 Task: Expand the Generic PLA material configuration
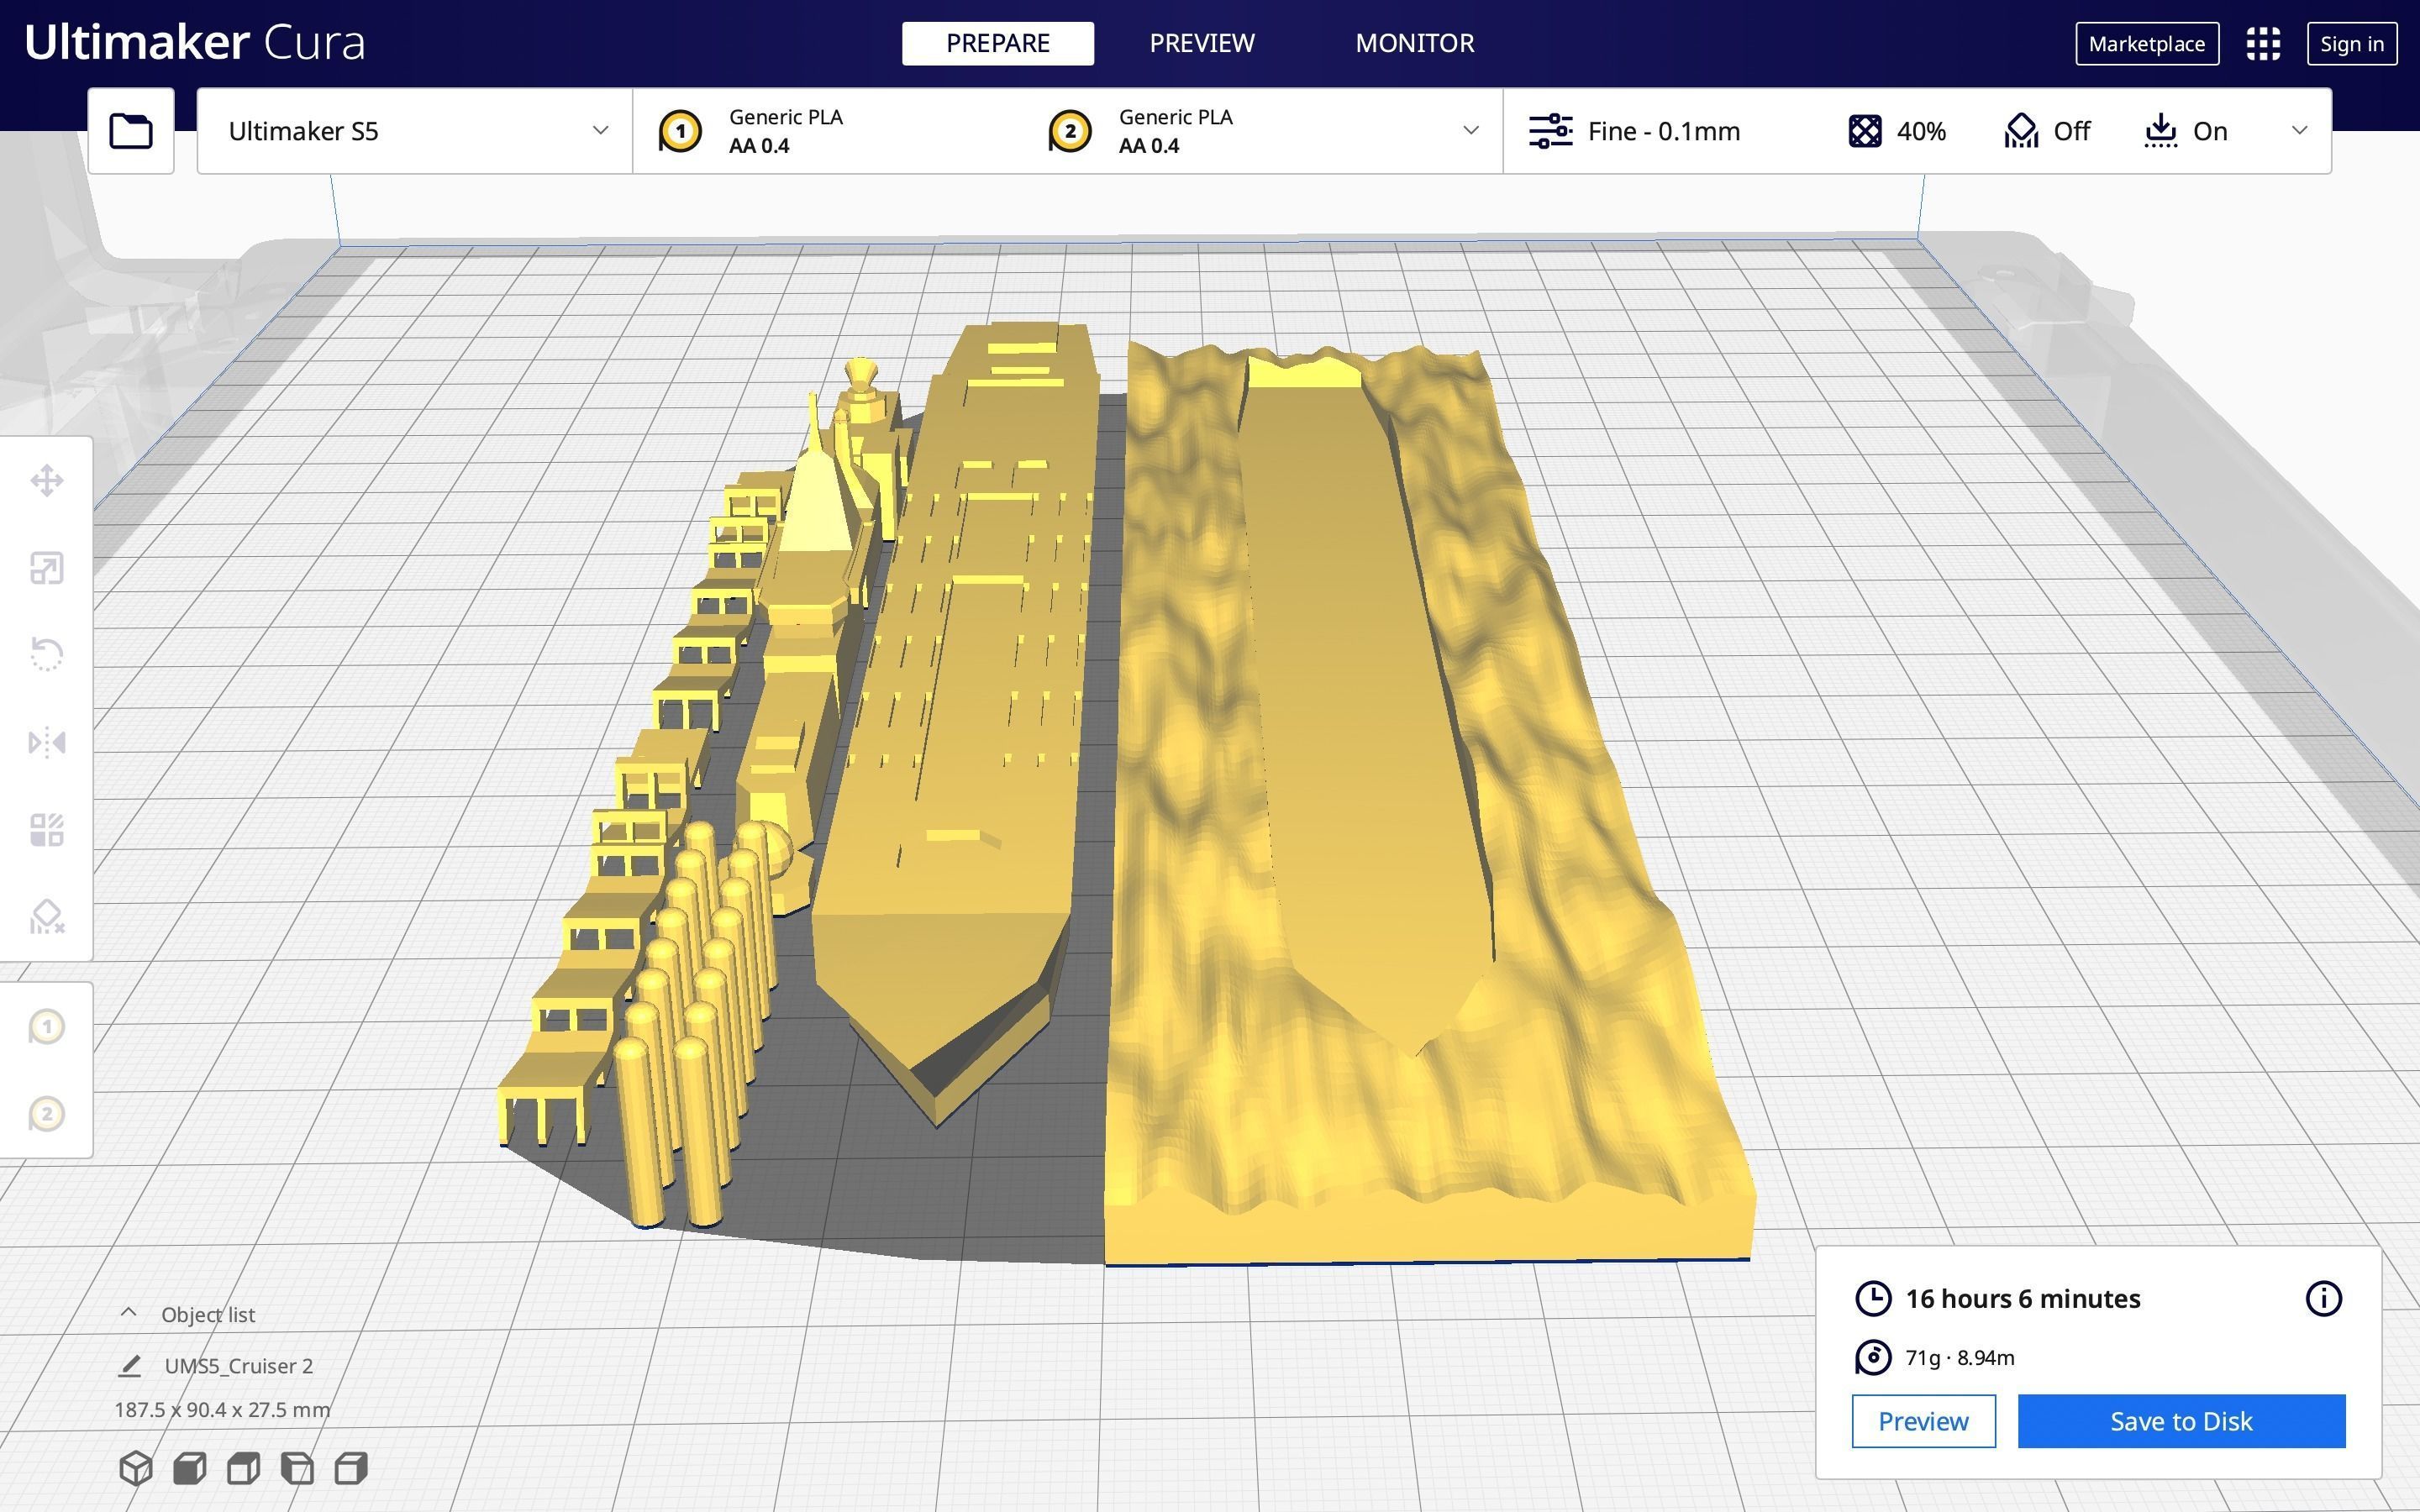click(x=1066, y=131)
